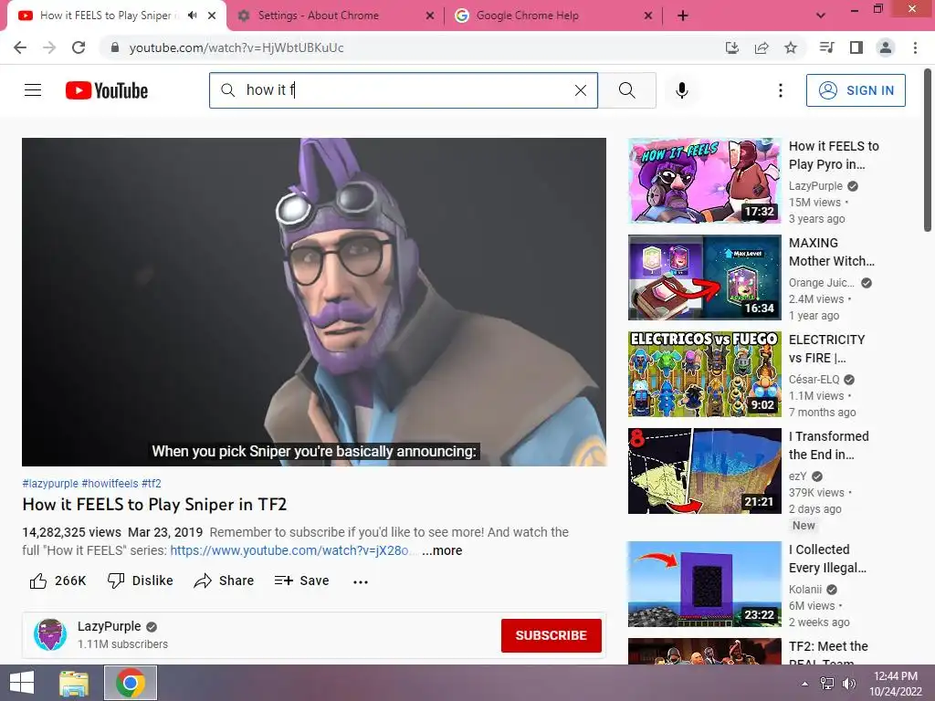The width and height of the screenshot is (935, 701).
Task: Open the Windows Start menu
Action: 22,683
